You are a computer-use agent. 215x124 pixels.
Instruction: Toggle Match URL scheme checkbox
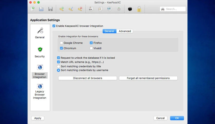pyautogui.click(x=58, y=62)
